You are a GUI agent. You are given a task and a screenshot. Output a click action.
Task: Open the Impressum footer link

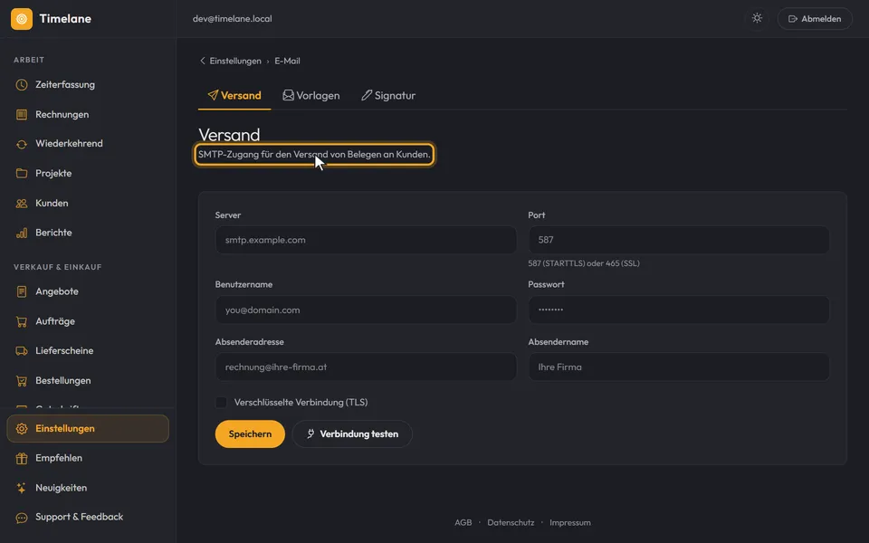click(569, 522)
